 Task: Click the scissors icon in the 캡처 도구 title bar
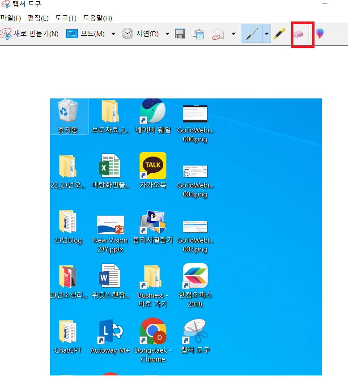[x=6, y=4]
